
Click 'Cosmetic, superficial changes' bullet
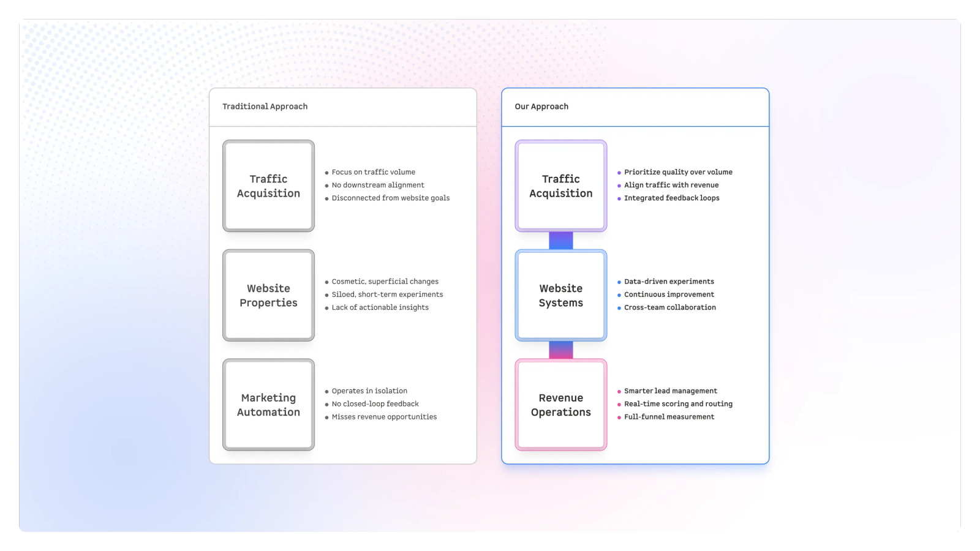382,282
